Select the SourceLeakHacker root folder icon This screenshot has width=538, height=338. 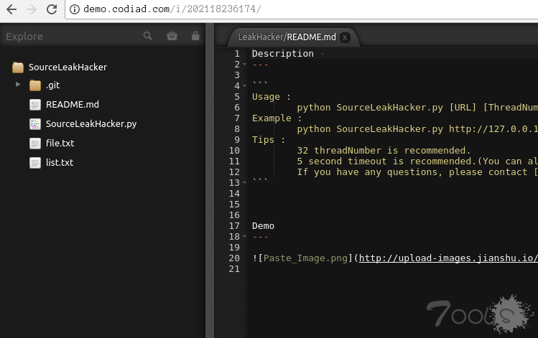coord(18,67)
